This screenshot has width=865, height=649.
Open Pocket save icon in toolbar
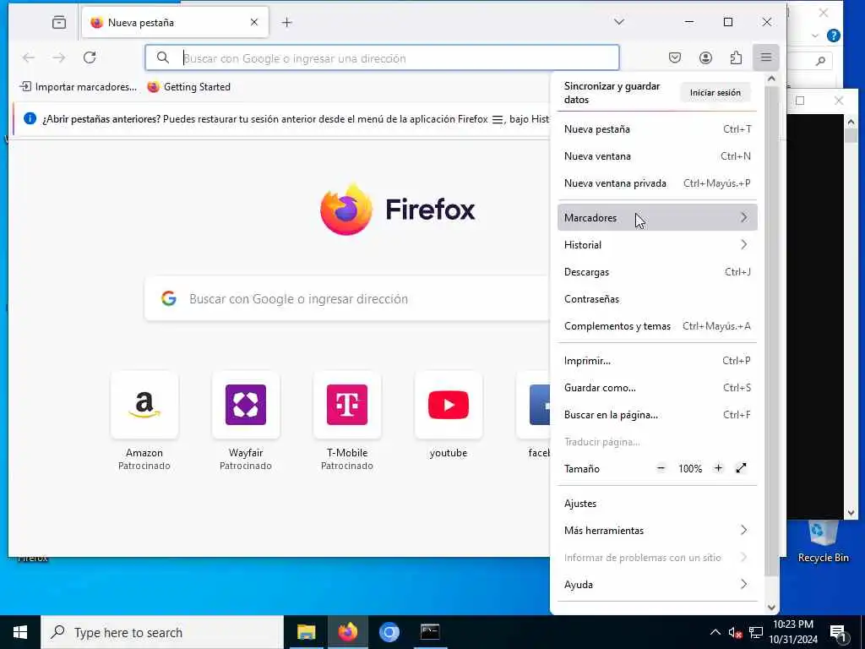point(675,57)
